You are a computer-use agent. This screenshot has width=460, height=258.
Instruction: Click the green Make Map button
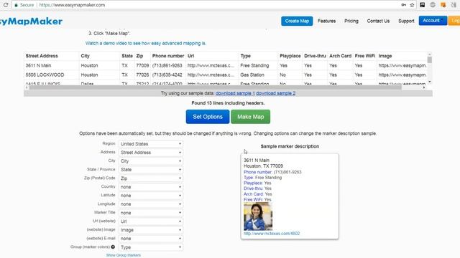coord(251,117)
